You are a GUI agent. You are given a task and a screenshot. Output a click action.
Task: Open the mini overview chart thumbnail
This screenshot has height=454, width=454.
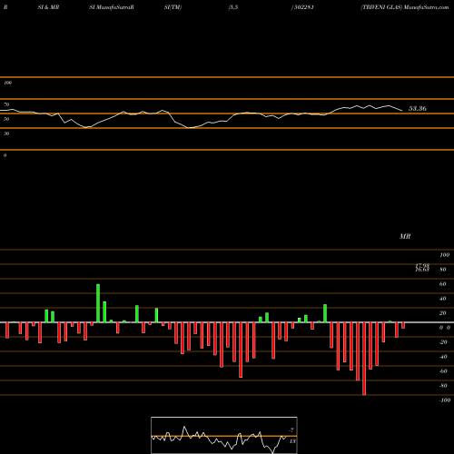pos(224,435)
